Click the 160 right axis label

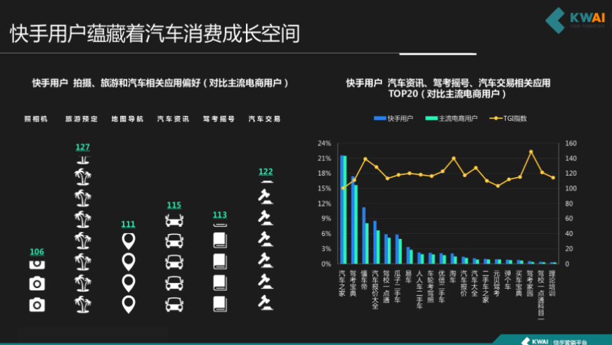click(x=571, y=143)
